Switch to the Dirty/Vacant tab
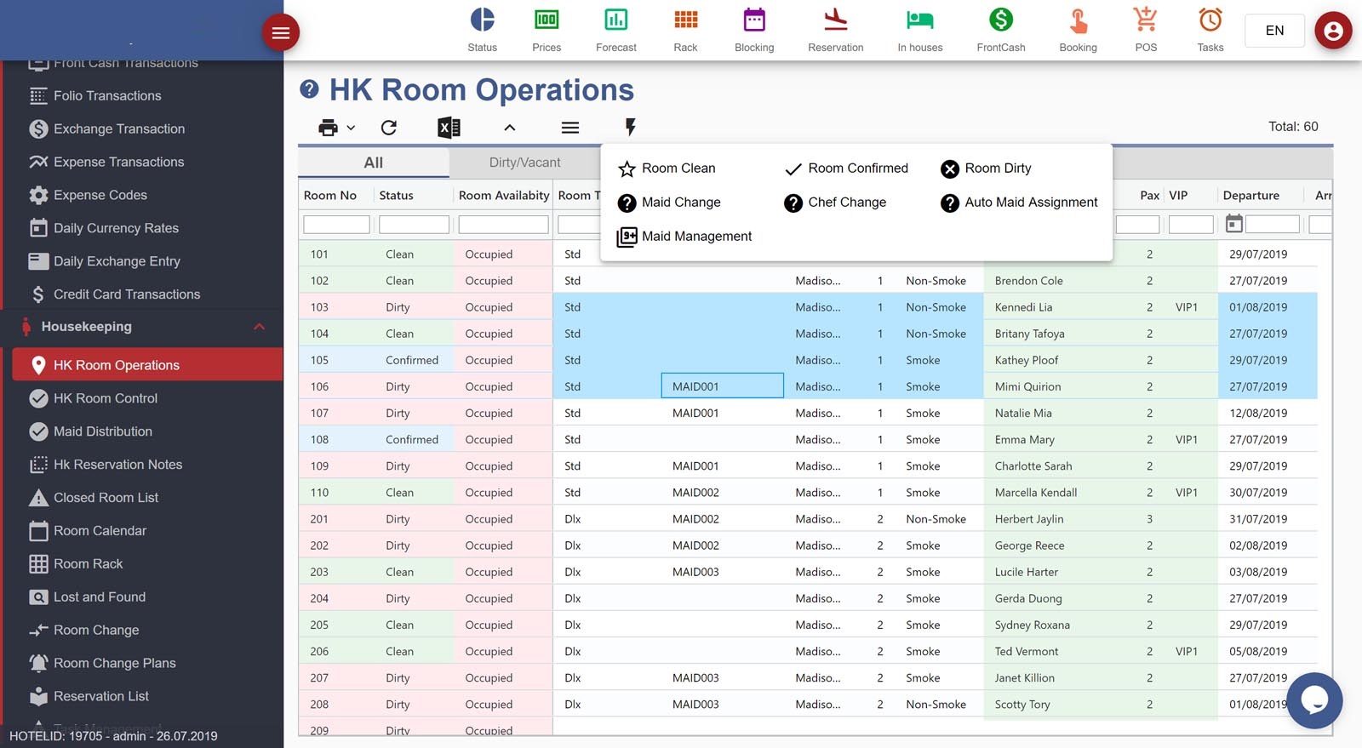The width and height of the screenshot is (1362, 748). (525, 163)
